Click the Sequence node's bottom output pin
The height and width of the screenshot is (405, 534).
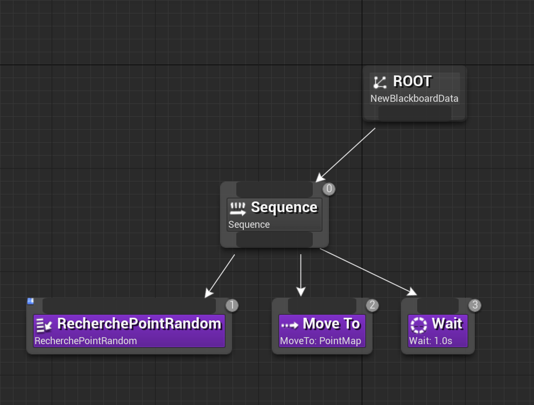(275, 240)
